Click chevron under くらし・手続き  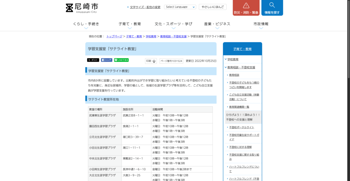click(86, 28)
